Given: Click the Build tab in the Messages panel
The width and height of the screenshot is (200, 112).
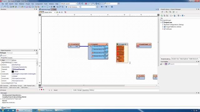Looking at the screenshot, I should click(3, 107).
